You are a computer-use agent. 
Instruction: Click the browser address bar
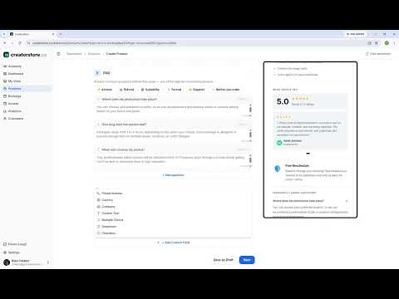coord(194,43)
